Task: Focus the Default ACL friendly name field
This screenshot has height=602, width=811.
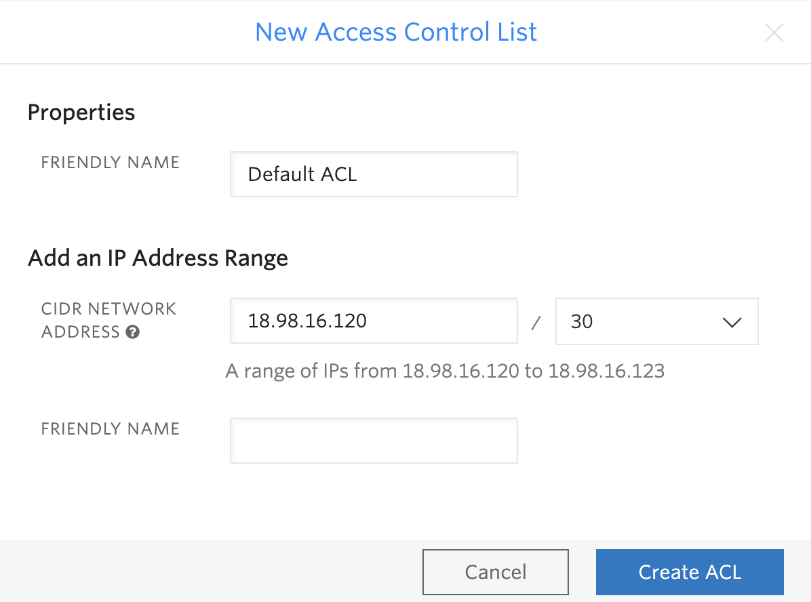Action: tap(374, 174)
